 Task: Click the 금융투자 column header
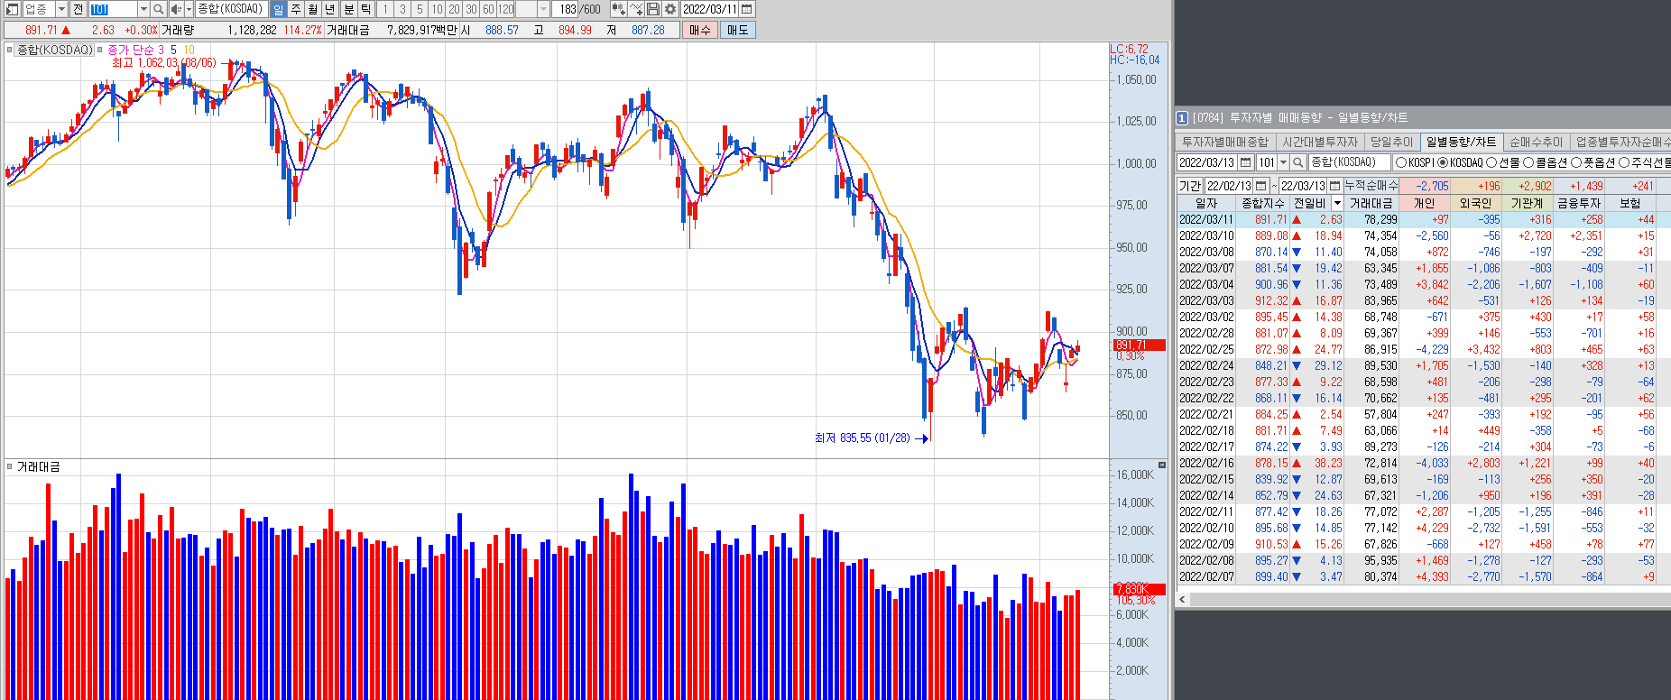1579,203
